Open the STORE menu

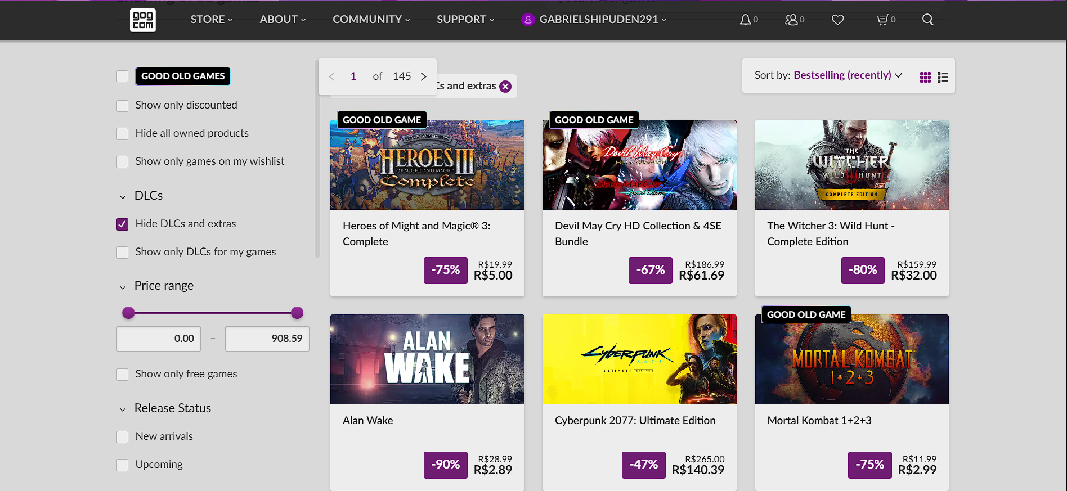point(211,20)
